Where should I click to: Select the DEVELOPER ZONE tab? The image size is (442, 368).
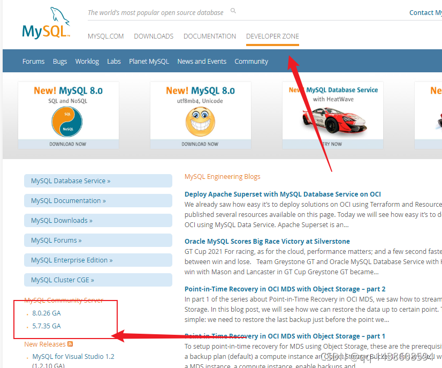[272, 36]
